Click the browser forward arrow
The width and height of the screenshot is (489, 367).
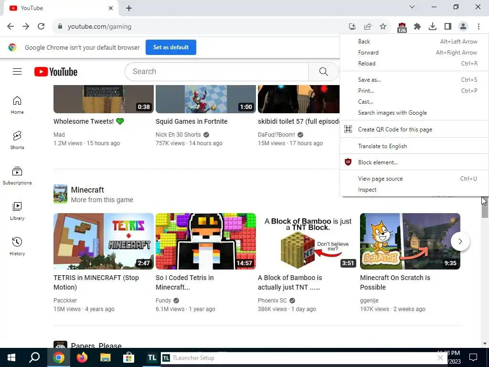[26, 27]
